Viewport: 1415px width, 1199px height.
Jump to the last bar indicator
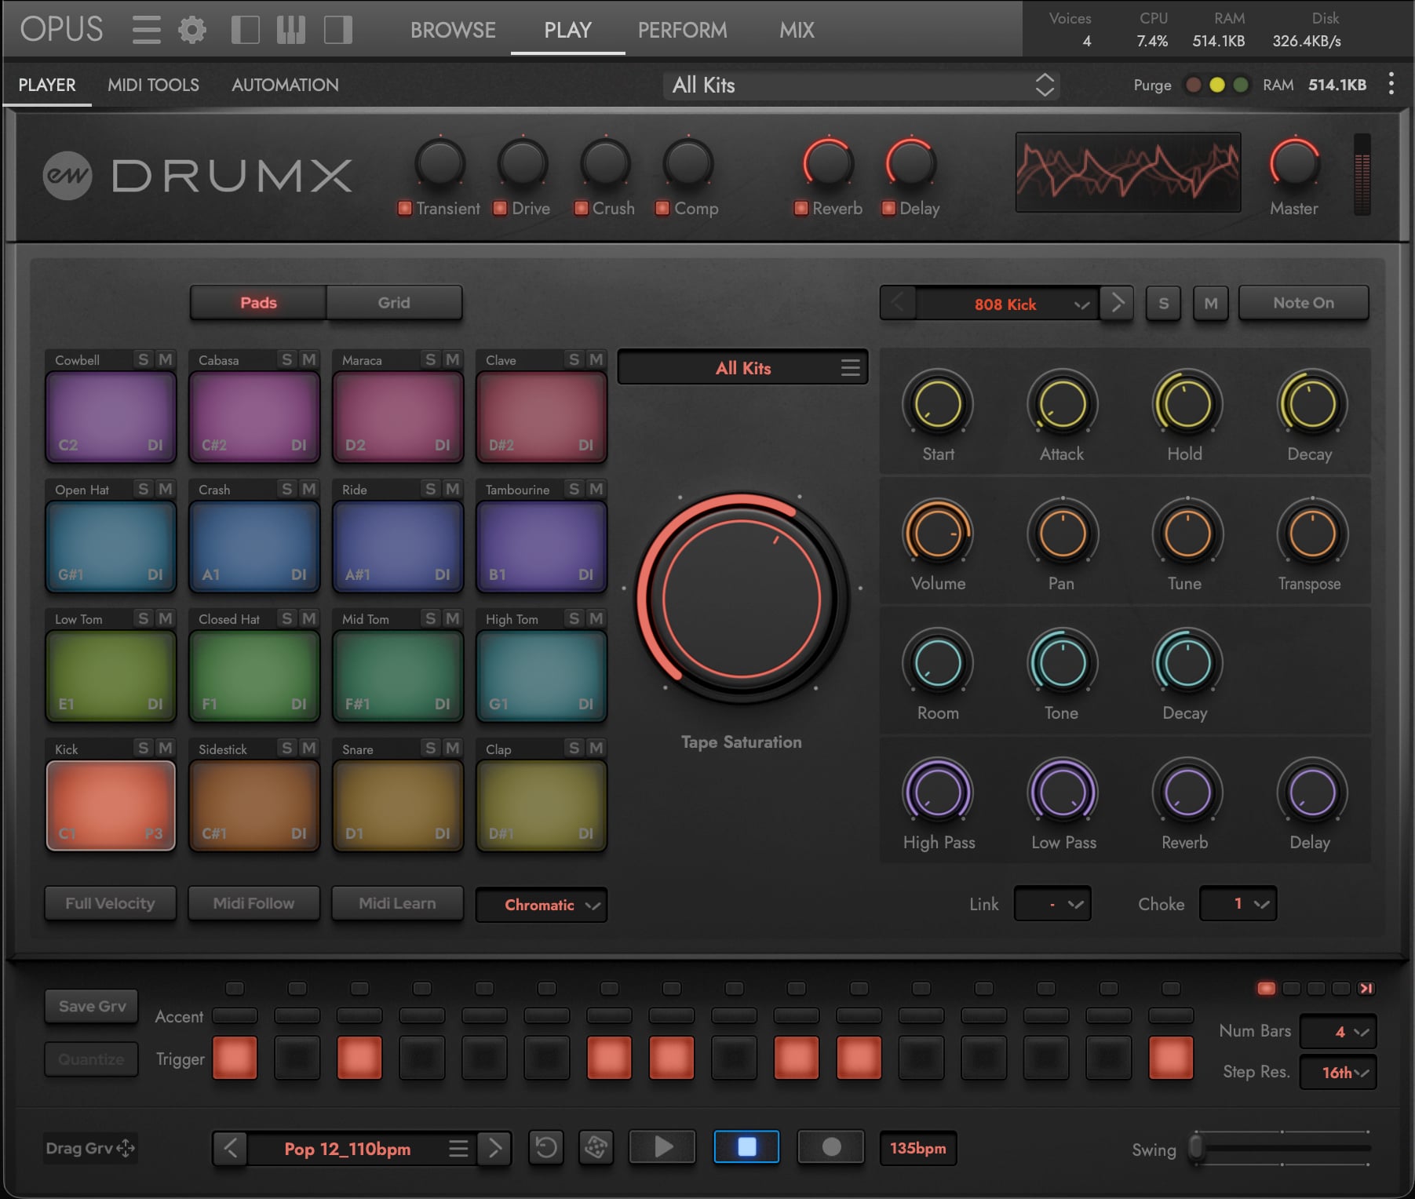point(1366,989)
